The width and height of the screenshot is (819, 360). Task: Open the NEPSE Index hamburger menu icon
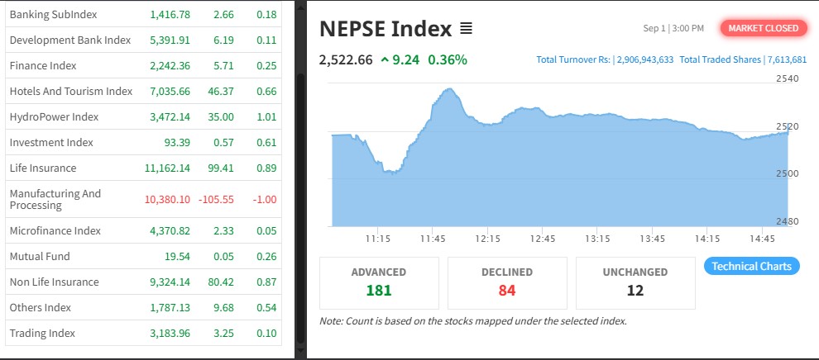point(466,29)
